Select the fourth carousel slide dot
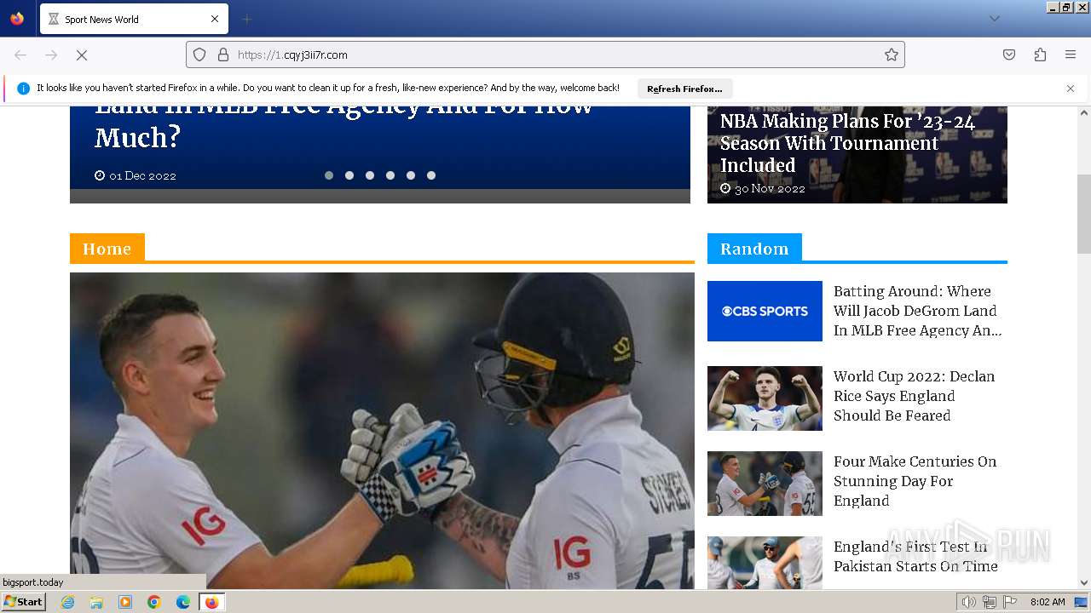Viewport: 1091px width, 613px height. pyautogui.click(x=390, y=175)
